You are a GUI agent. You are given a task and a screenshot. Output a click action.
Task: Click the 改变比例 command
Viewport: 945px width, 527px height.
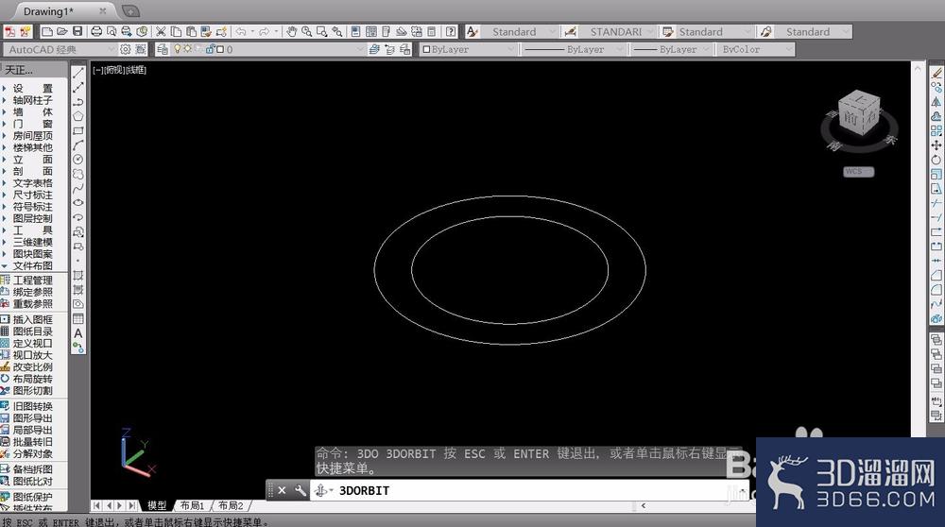click(32, 366)
